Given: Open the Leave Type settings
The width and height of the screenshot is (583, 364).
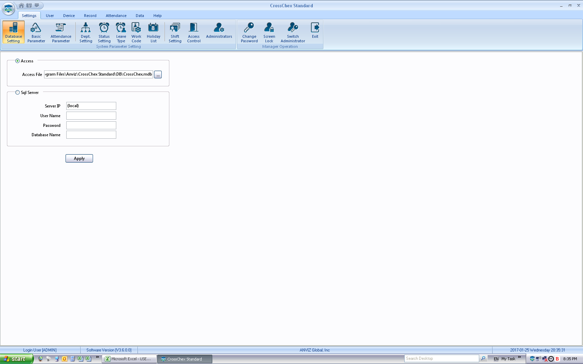Looking at the screenshot, I should (x=121, y=32).
